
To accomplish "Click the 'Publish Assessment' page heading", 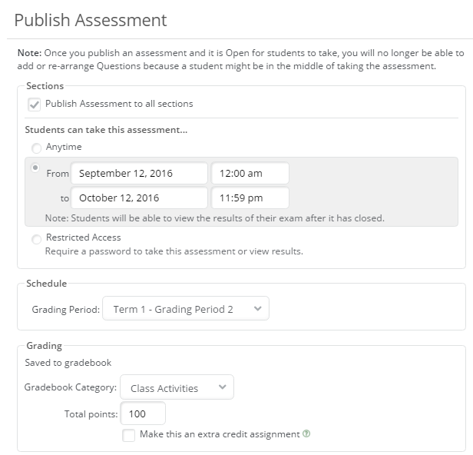I will point(91,19).
